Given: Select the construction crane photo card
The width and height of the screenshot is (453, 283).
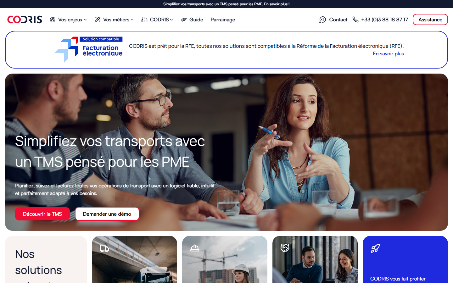Looking at the screenshot, I should click(x=225, y=259).
